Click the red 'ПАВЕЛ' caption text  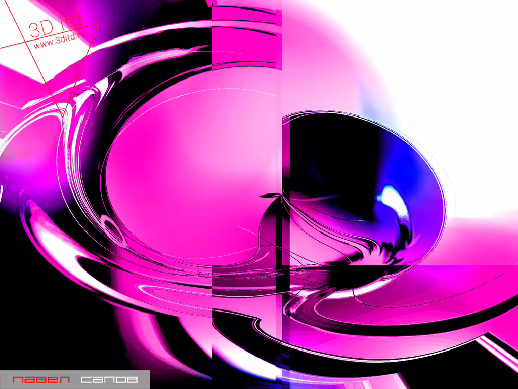[41, 379]
